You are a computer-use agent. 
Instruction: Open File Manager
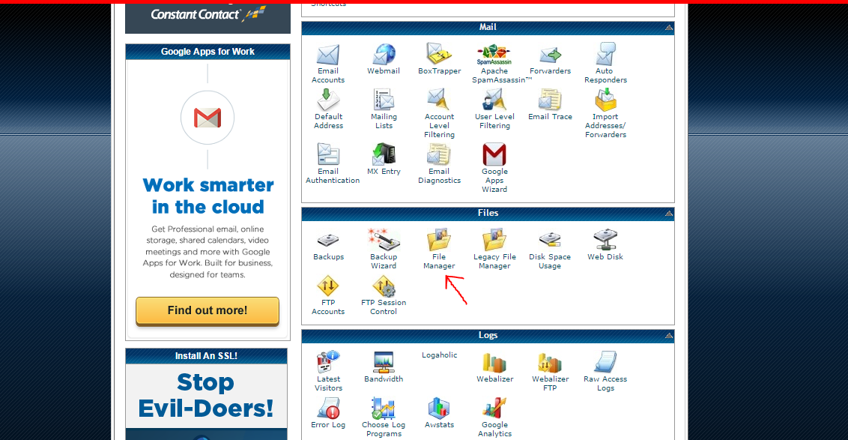(439, 250)
